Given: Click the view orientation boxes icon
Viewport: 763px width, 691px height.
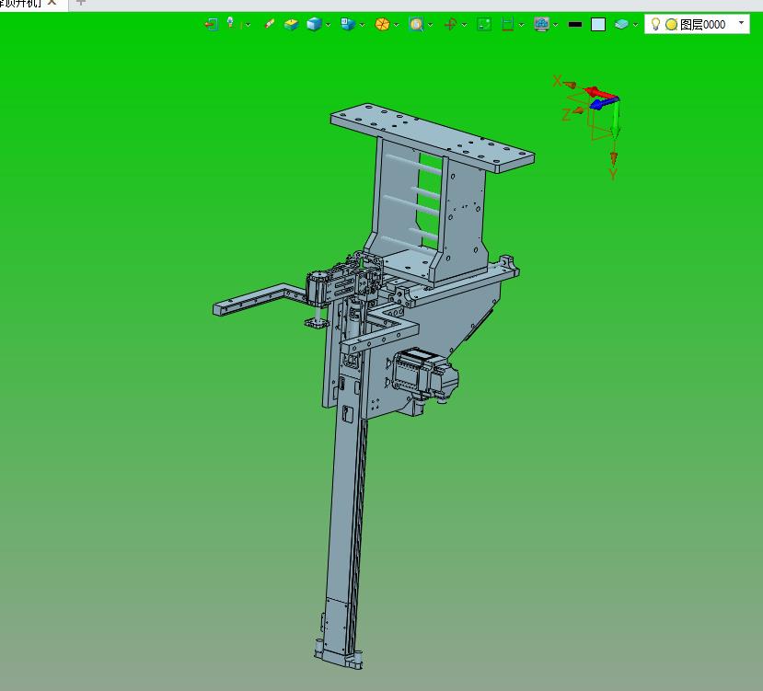Looking at the screenshot, I should click(347, 24).
